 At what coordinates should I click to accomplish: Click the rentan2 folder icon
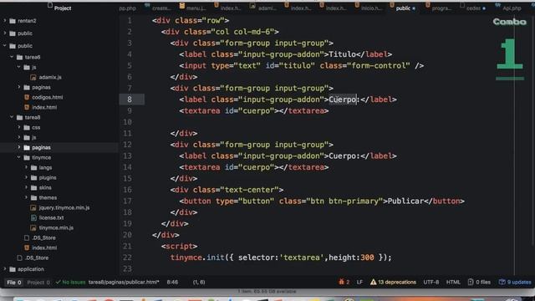click(x=13, y=21)
